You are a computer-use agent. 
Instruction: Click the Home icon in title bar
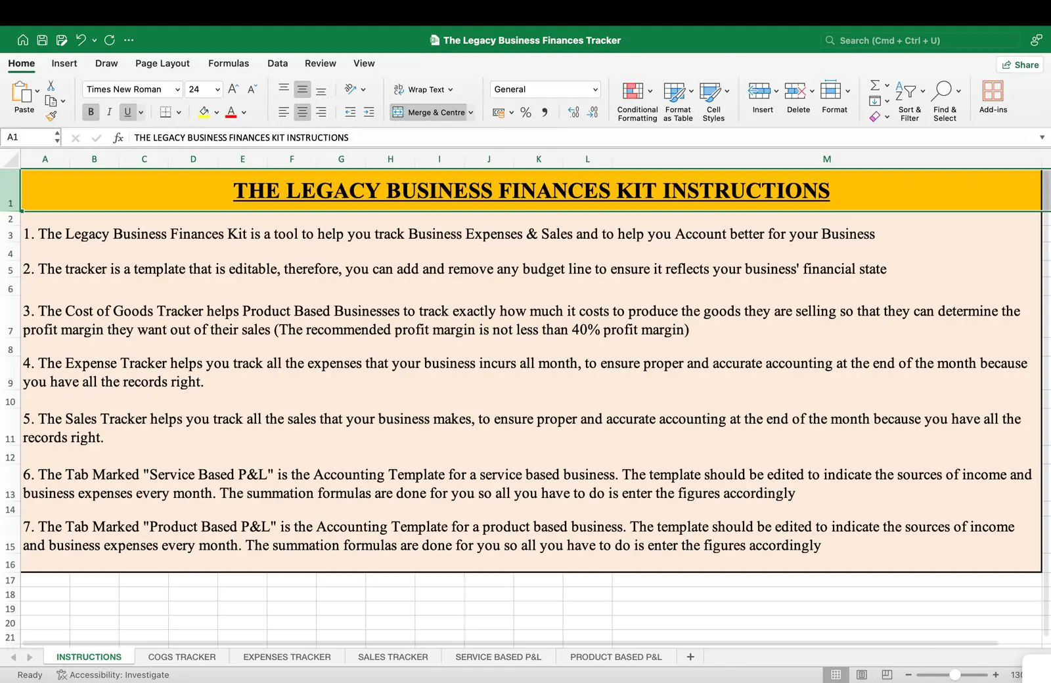(22, 40)
